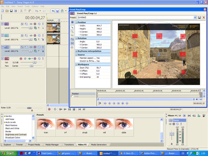This screenshot has width=208, height=156.
Task: Open the Preset dropdown in Event Pan/Crop
Action: point(195,17)
